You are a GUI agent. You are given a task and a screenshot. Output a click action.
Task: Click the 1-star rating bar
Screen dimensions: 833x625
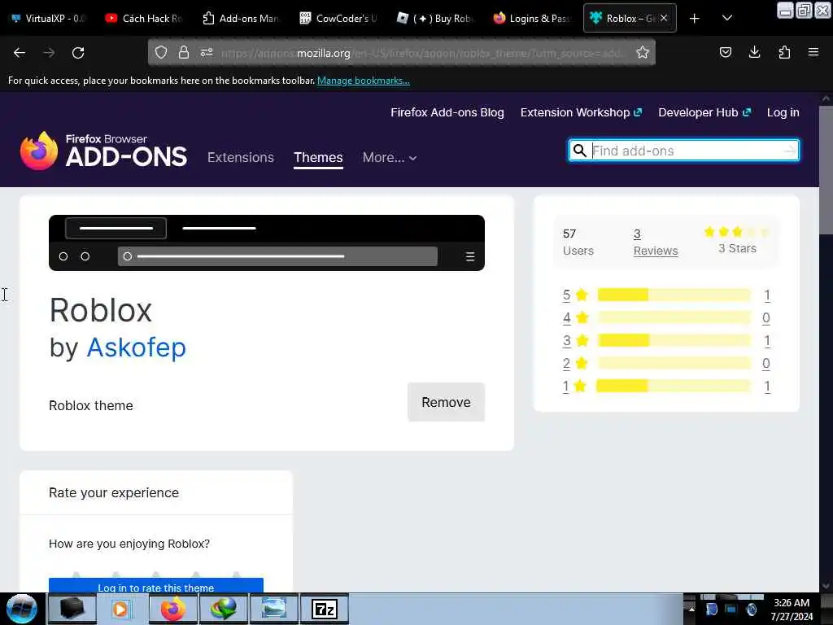[674, 387]
